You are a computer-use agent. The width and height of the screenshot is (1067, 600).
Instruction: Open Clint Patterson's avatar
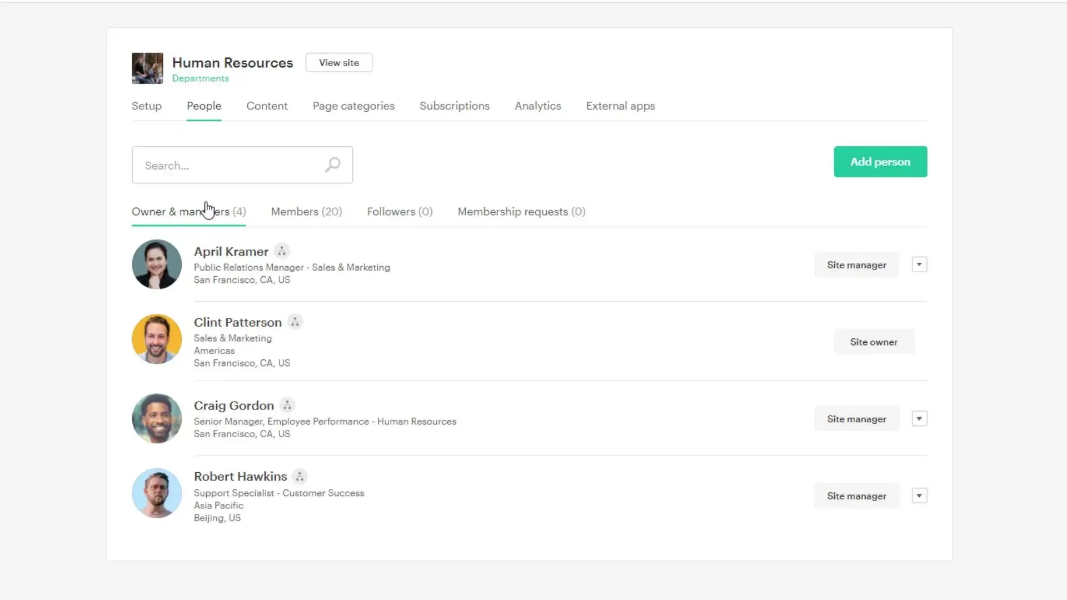(x=157, y=339)
